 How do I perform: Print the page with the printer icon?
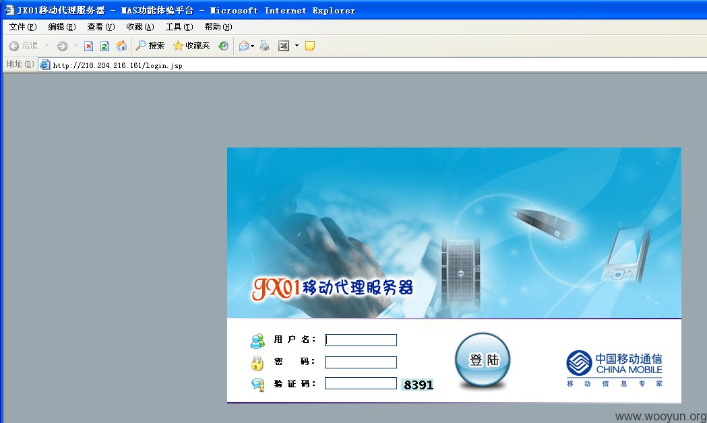(265, 46)
